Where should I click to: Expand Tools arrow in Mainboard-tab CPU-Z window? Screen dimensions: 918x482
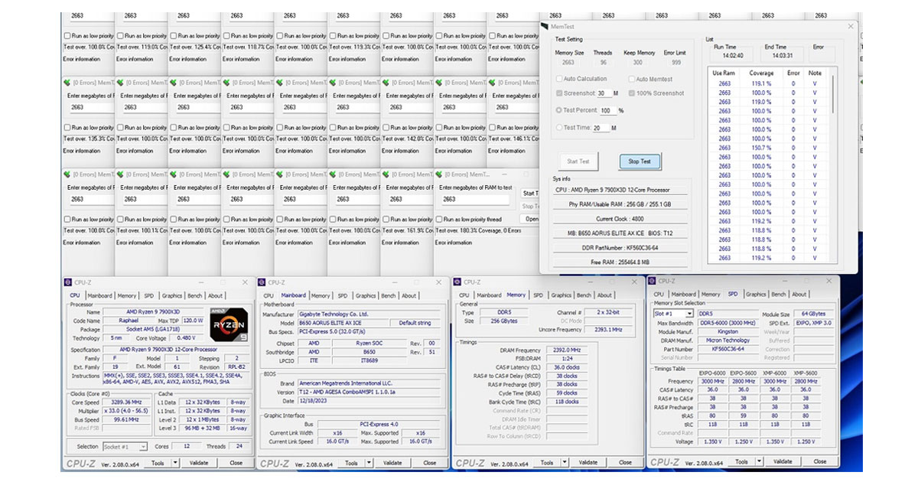[x=369, y=463]
